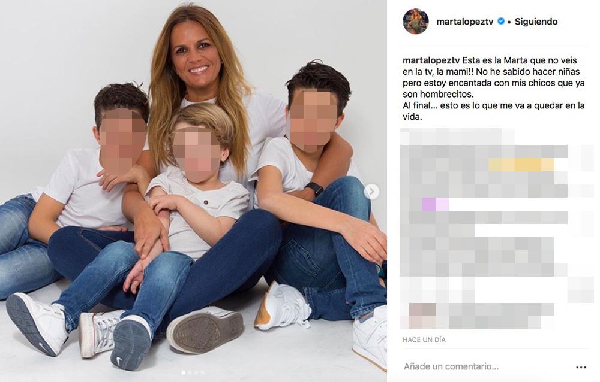This screenshot has height=382, width=600.
Task: Click the caption text beginning Esta es la Marta
Action: 494,88
